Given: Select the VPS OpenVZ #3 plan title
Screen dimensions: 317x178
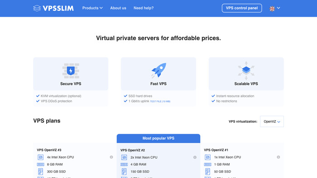Looking at the screenshot, I should 49,150.
